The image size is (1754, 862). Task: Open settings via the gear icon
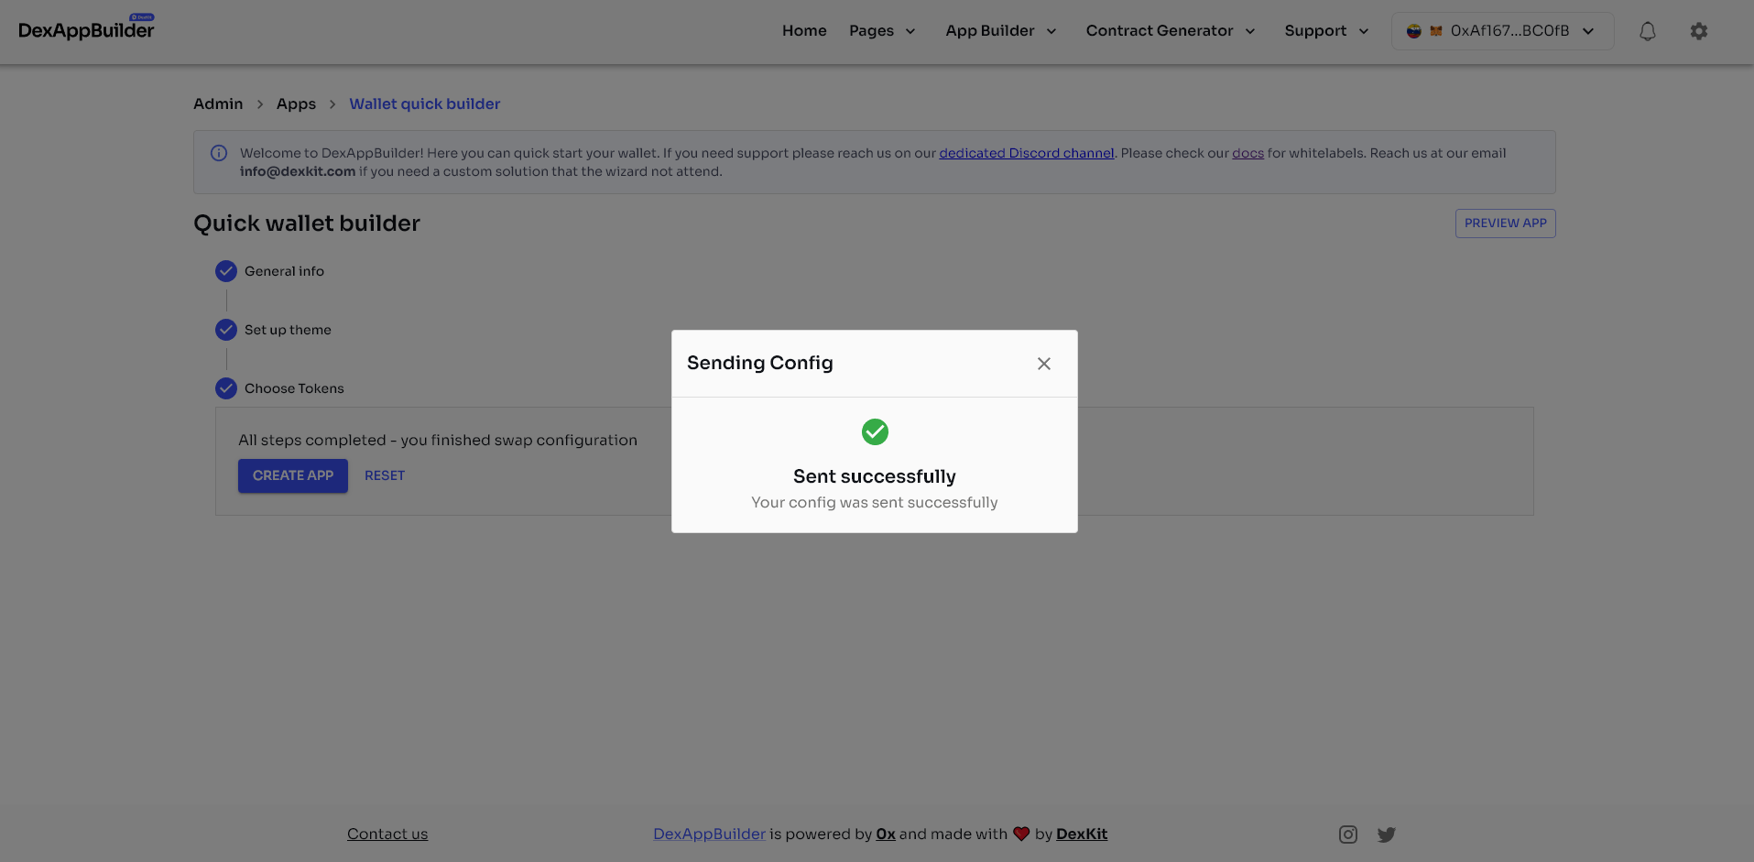click(1698, 31)
